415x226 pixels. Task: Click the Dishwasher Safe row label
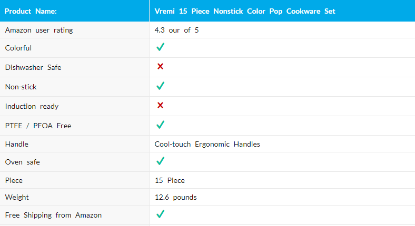(x=33, y=67)
